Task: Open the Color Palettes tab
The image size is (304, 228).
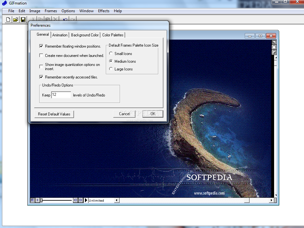Action: click(x=113, y=35)
